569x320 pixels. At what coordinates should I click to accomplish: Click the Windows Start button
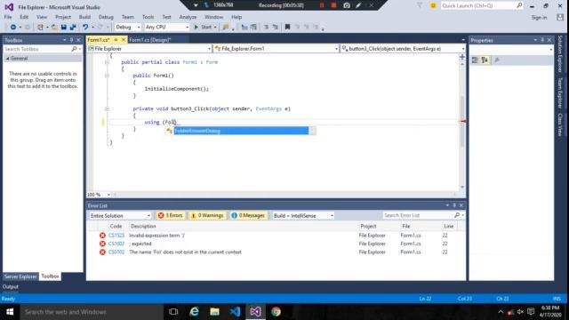tap(10, 312)
